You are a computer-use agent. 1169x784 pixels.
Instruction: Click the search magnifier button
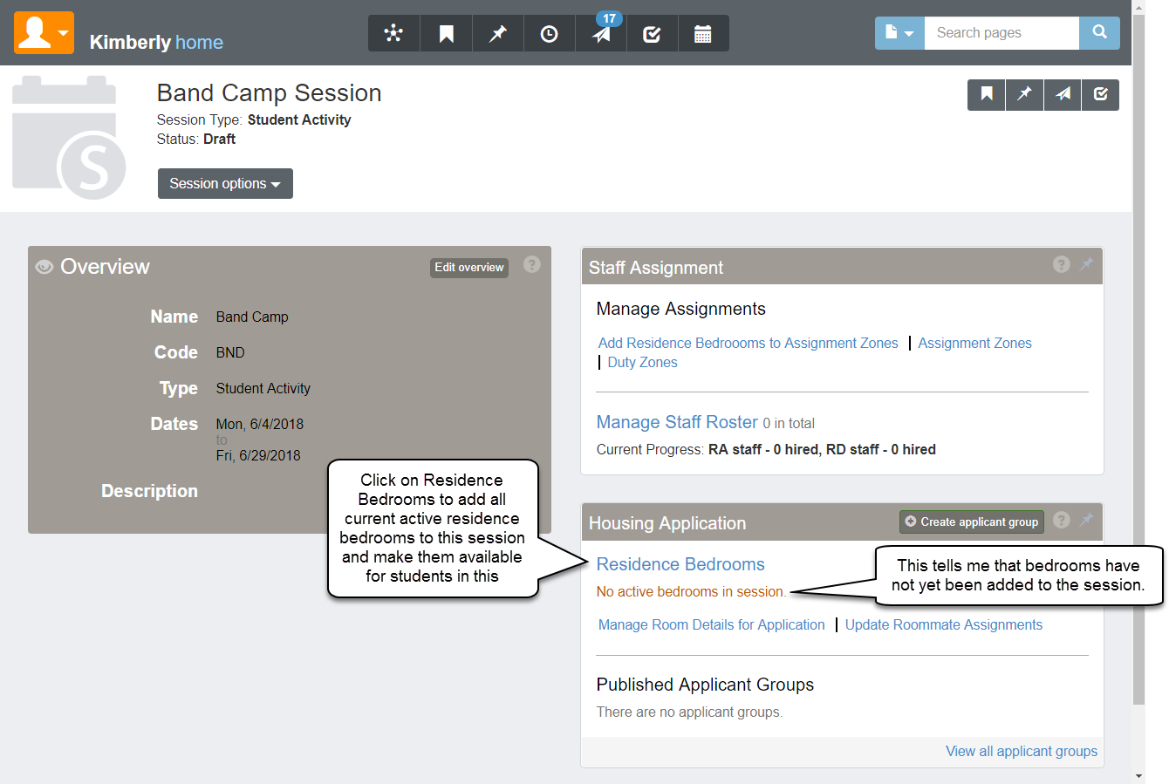[1099, 32]
